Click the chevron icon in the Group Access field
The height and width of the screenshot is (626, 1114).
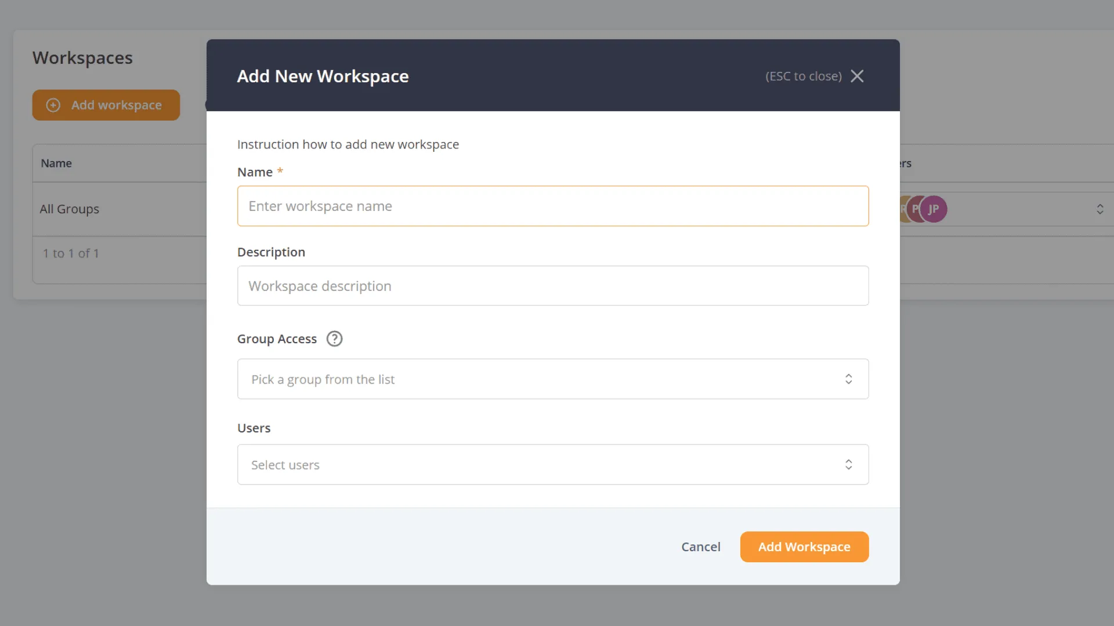pyautogui.click(x=848, y=378)
